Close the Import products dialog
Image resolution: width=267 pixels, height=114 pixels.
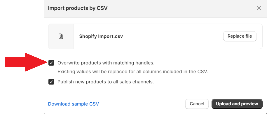coord(259,8)
